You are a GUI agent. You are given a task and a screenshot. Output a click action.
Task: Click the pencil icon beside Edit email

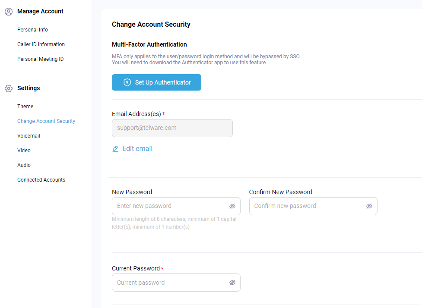(x=115, y=149)
